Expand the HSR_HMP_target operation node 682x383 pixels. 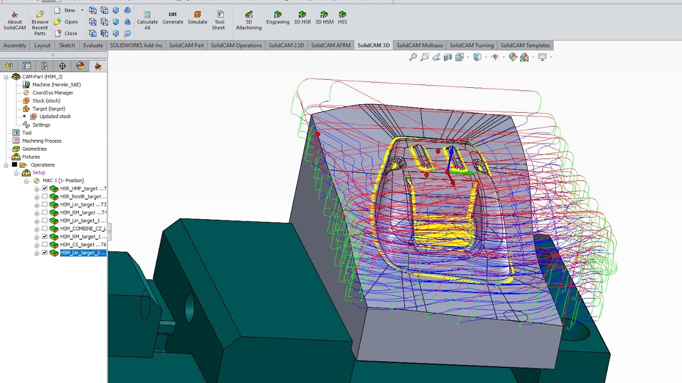tap(37, 189)
